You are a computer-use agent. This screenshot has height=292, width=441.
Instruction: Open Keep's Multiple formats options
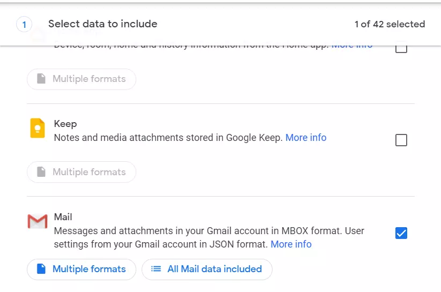coord(82,172)
